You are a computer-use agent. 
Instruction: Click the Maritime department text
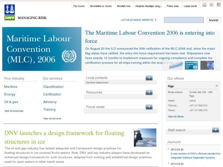tap(97, 82)
